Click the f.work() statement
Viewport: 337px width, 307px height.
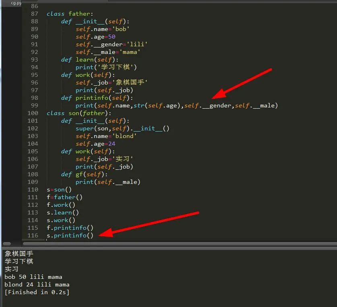(61, 205)
